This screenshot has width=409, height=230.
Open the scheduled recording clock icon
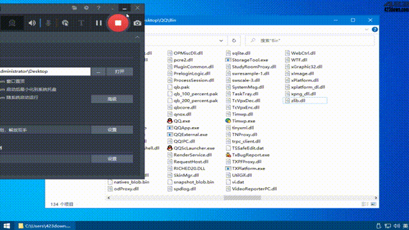pyautogui.click(x=86, y=8)
